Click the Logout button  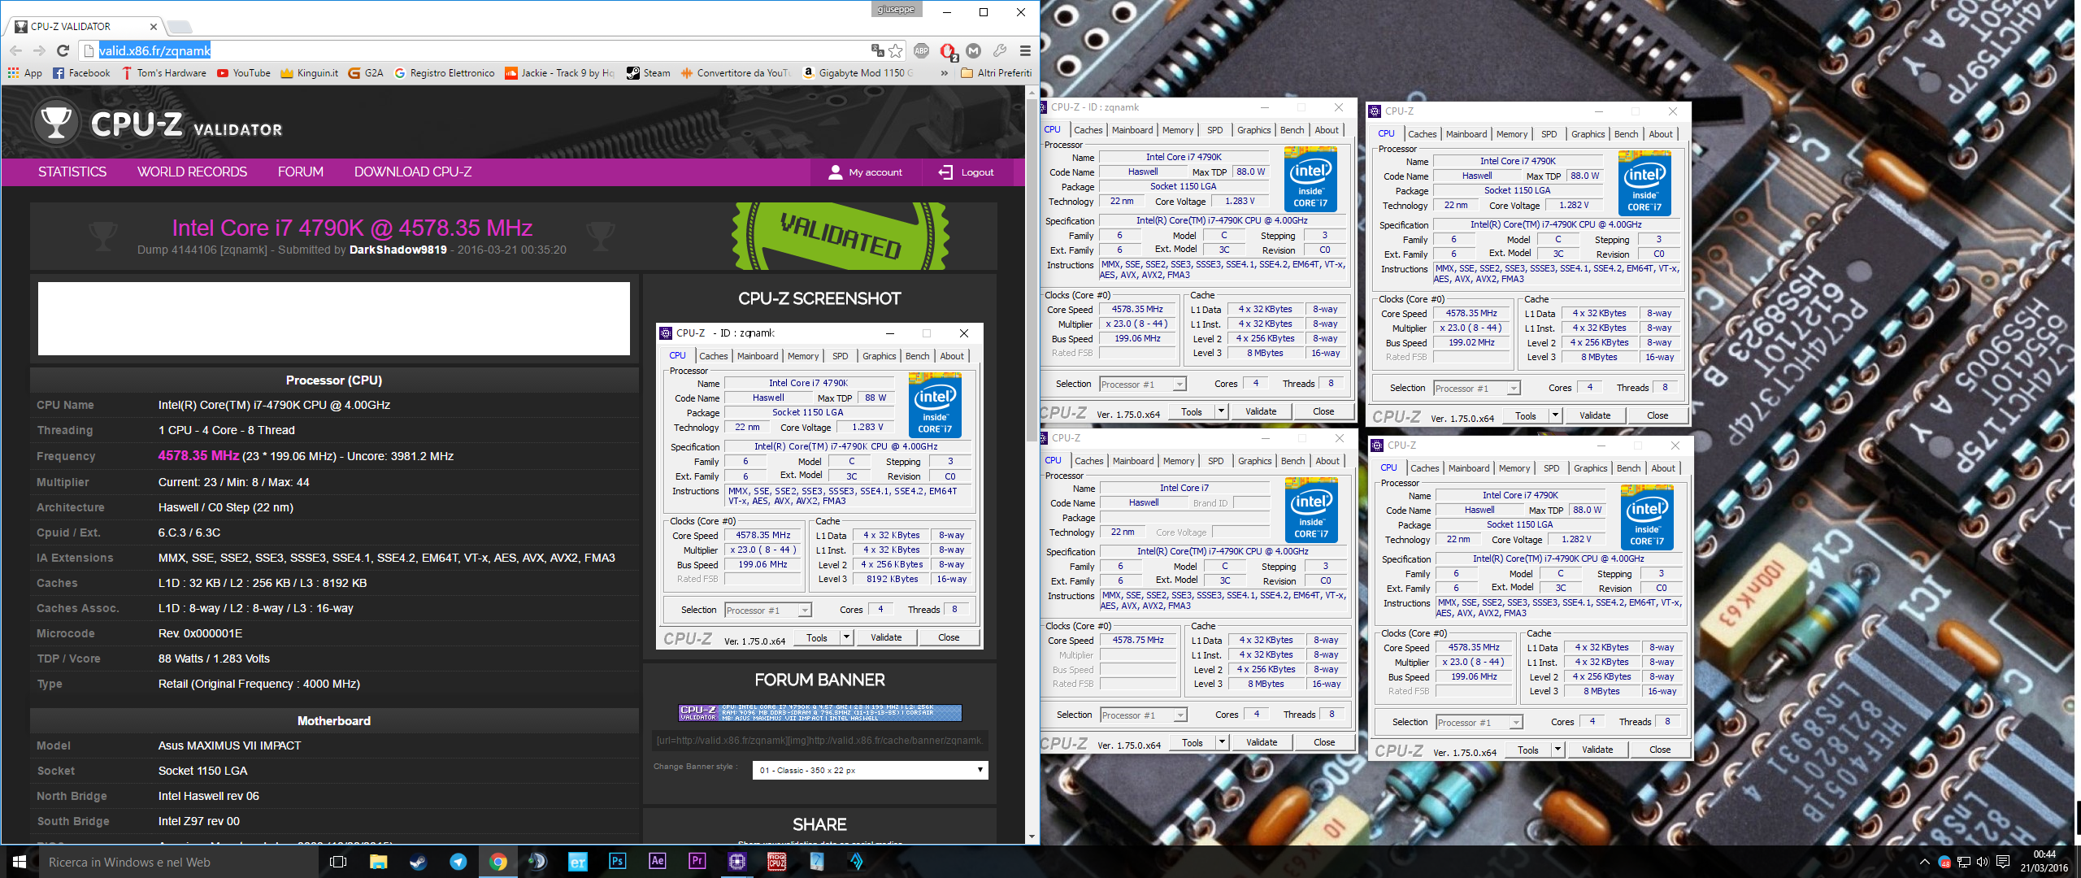(966, 172)
